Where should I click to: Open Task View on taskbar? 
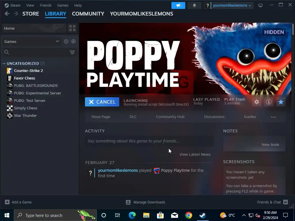click(x=118, y=215)
